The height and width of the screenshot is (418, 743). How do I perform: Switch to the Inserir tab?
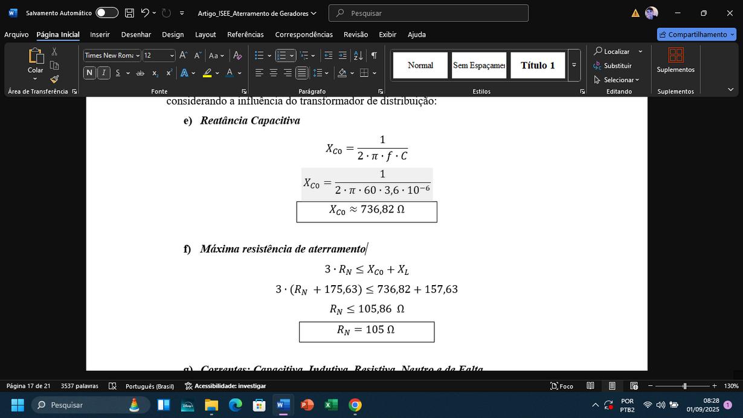[x=100, y=34]
